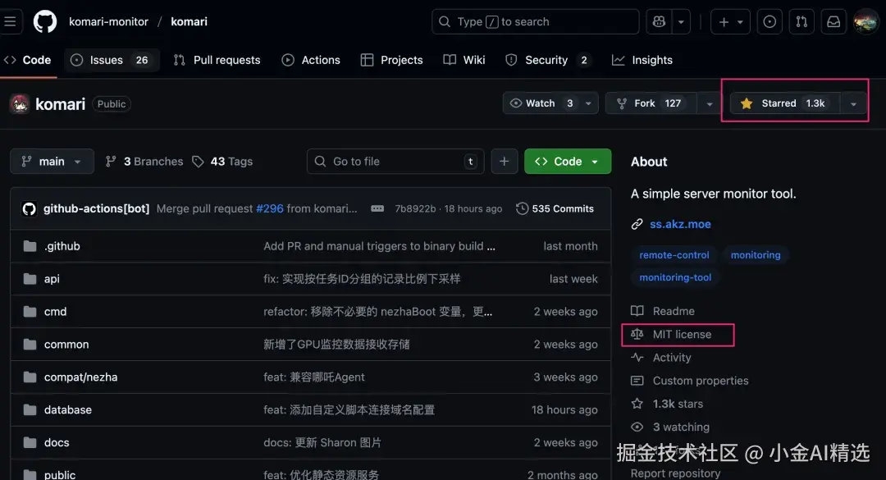Open the Activity link
886x480 pixels.
(661, 357)
